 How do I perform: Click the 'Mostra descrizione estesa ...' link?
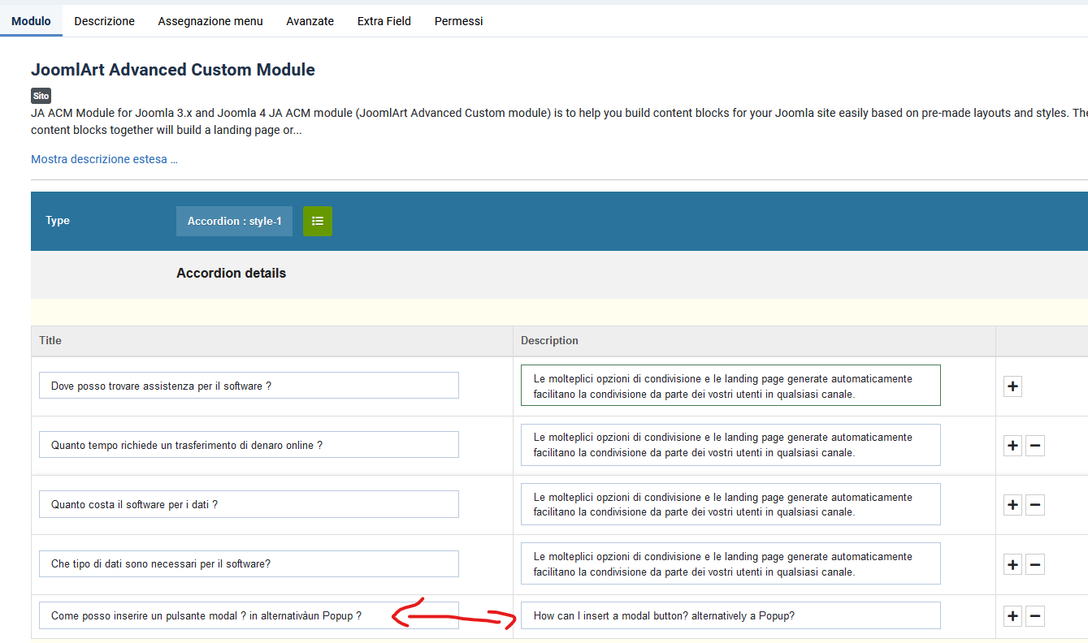(104, 159)
